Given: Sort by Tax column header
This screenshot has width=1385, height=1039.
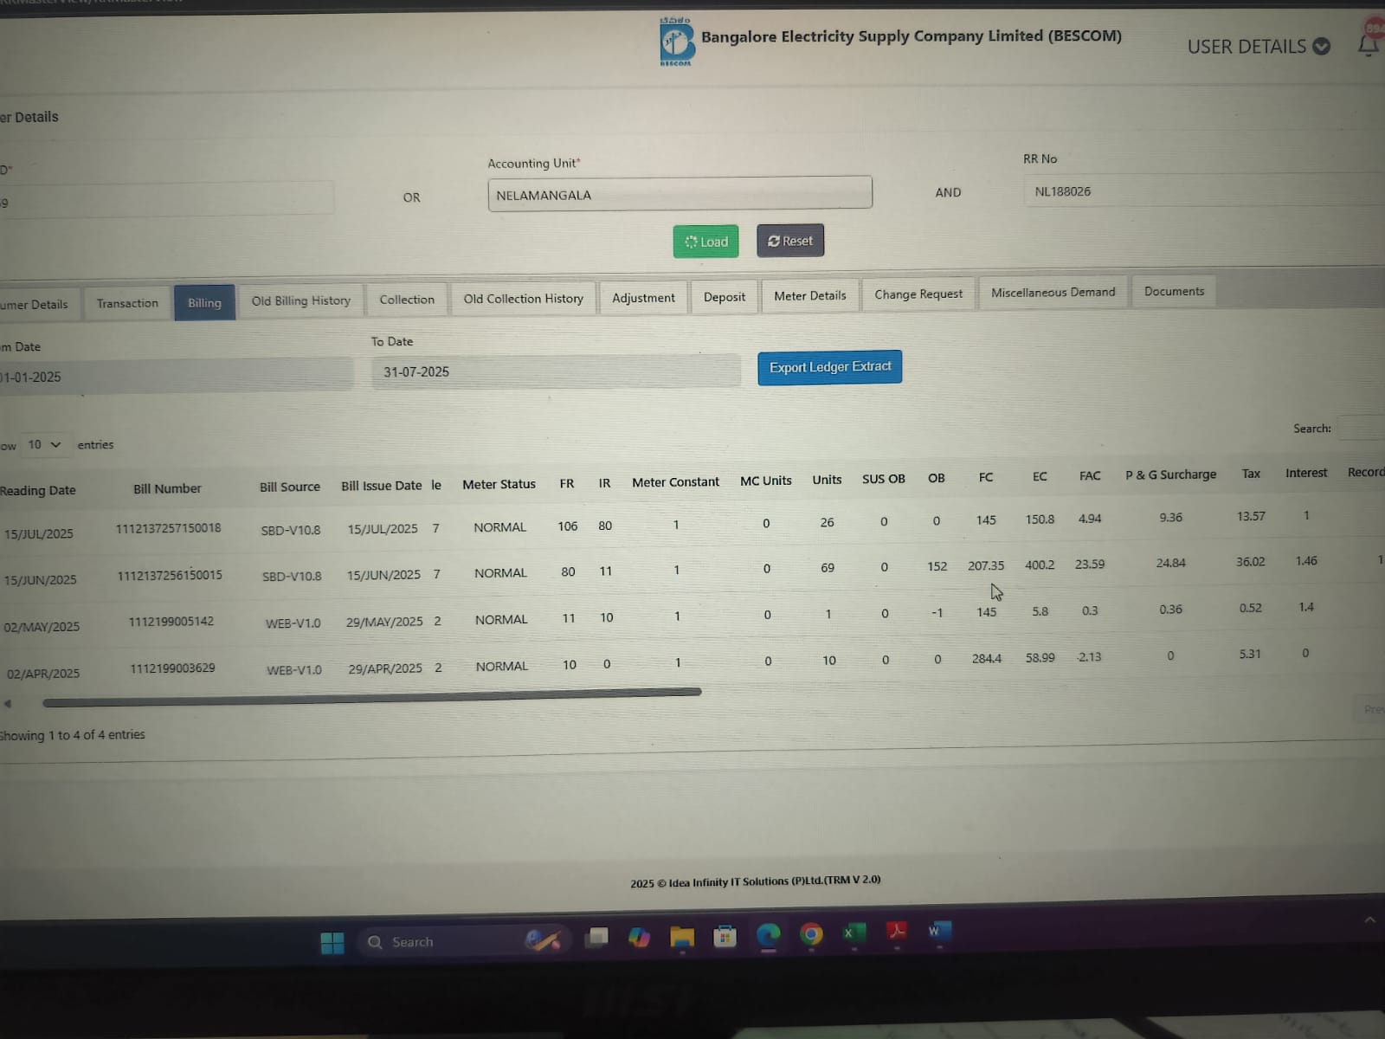Looking at the screenshot, I should point(1251,474).
